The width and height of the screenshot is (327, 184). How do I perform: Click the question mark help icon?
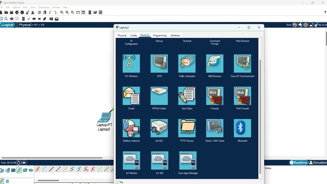325,12
